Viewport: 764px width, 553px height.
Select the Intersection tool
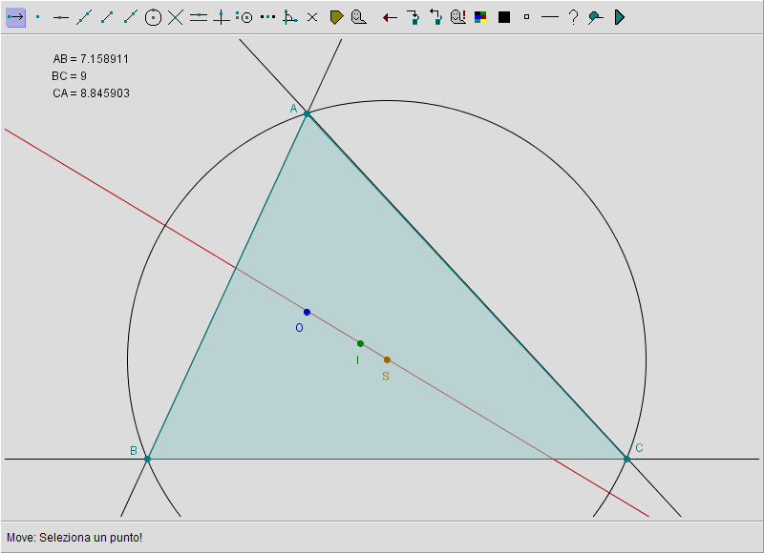176,17
